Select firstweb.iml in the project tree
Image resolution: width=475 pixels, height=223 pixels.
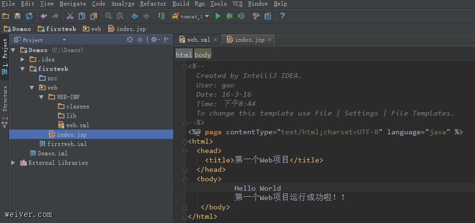[x=63, y=144]
